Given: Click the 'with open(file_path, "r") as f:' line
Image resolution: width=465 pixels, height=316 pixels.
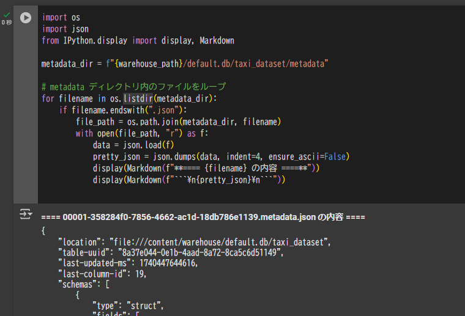Looking at the screenshot, I should [142, 133].
